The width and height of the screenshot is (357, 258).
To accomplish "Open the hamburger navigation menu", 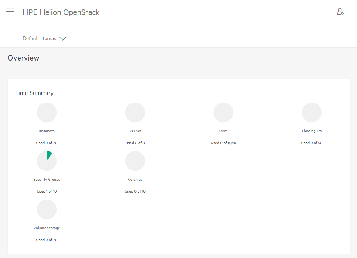I will click(10, 11).
